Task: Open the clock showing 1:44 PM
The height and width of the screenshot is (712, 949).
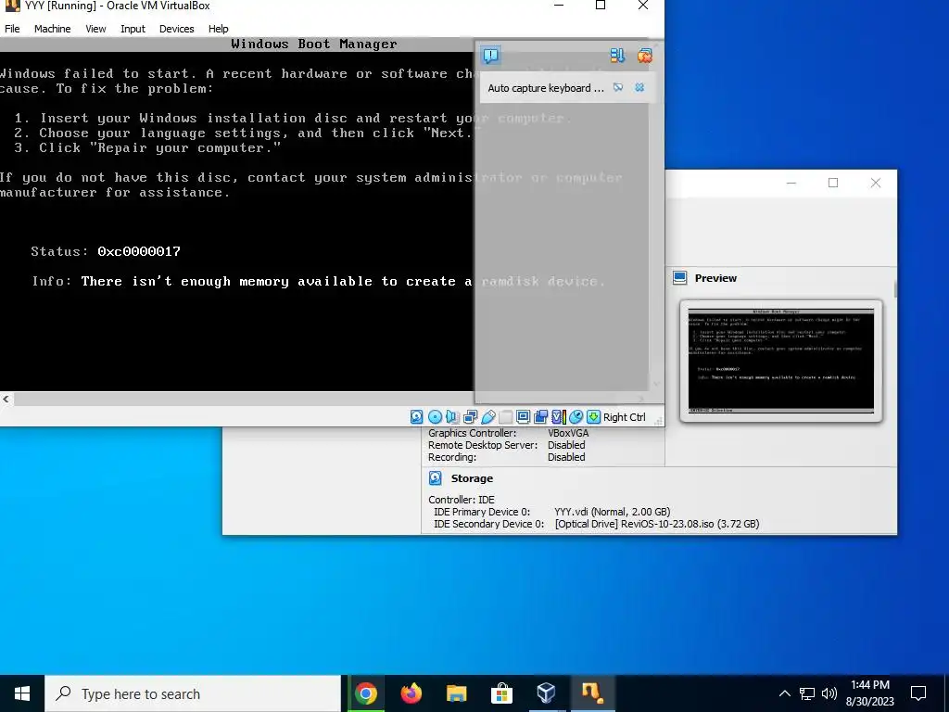Action: [869, 693]
